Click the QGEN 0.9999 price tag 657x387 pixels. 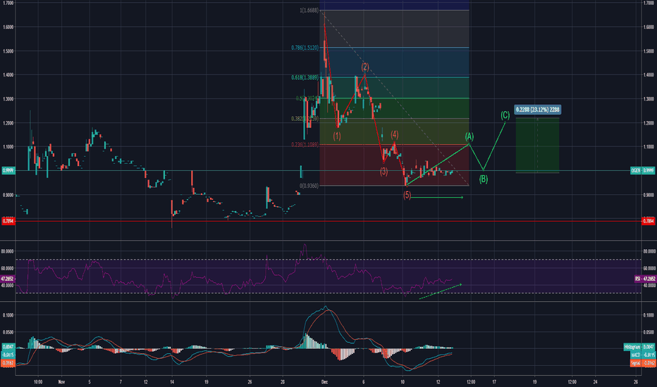642,171
